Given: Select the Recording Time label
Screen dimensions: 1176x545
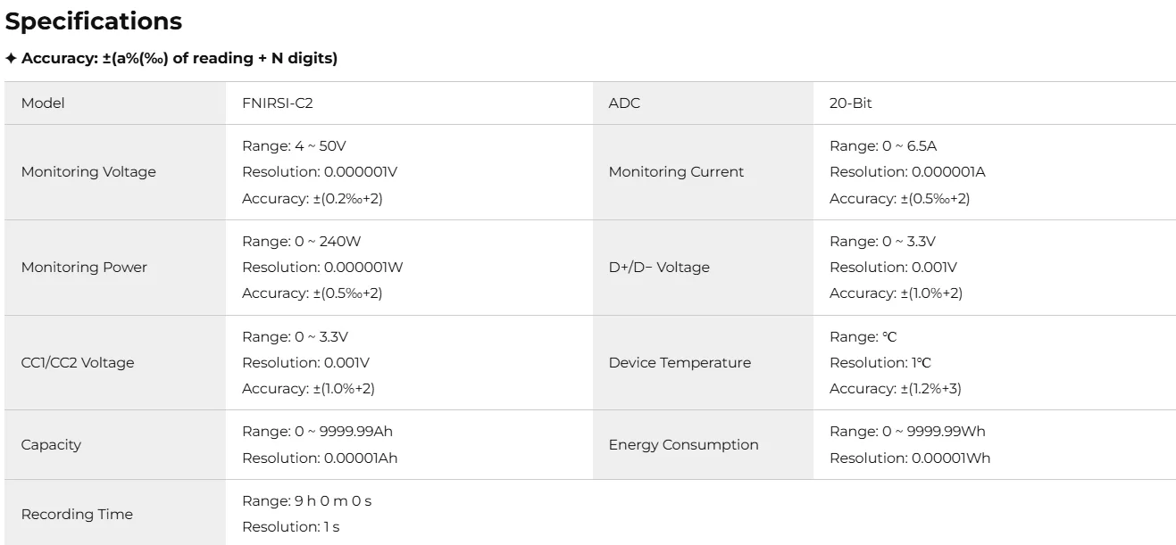Looking at the screenshot, I should pos(77,515).
